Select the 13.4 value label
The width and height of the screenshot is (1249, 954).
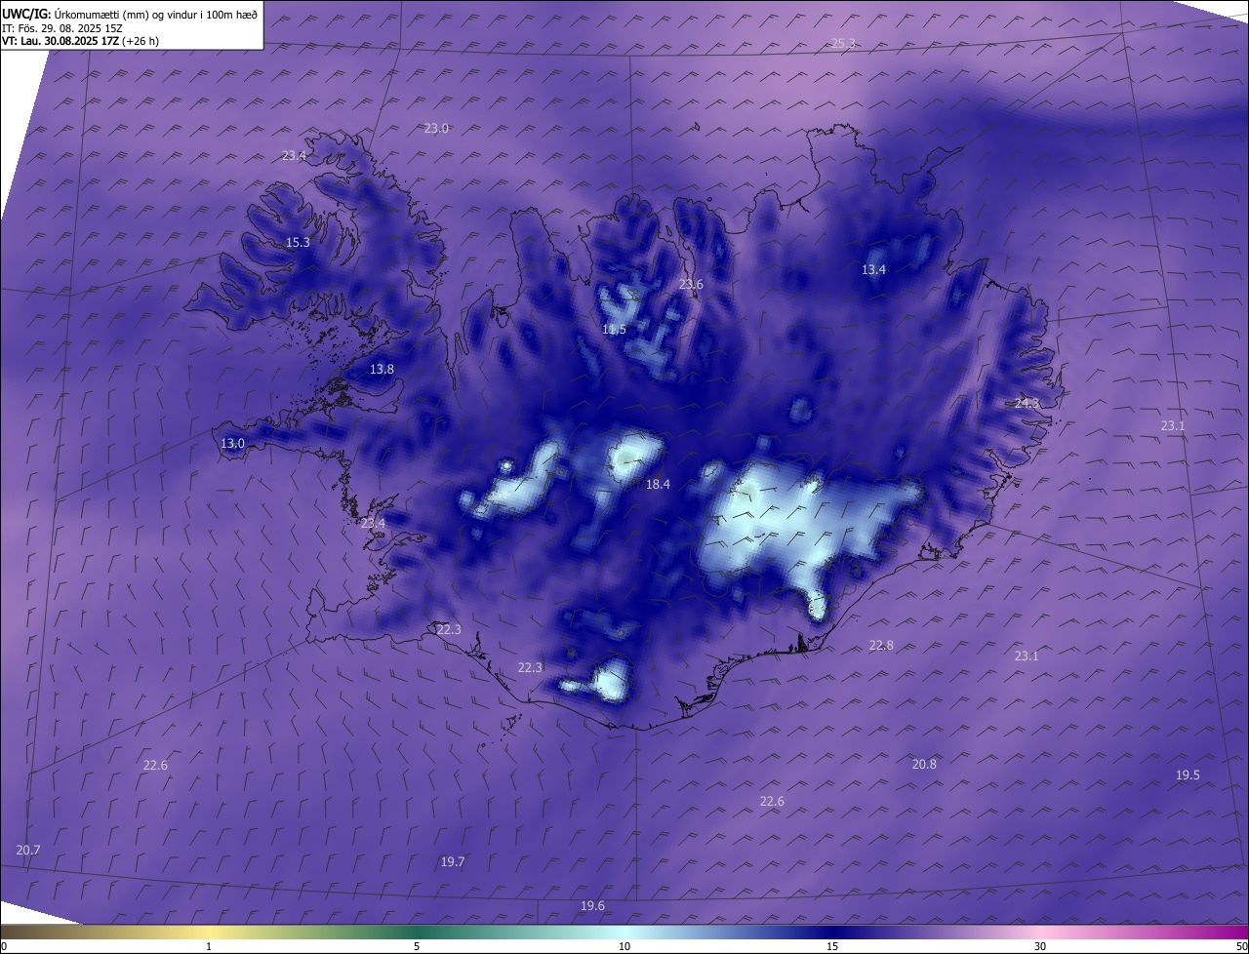[873, 269]
